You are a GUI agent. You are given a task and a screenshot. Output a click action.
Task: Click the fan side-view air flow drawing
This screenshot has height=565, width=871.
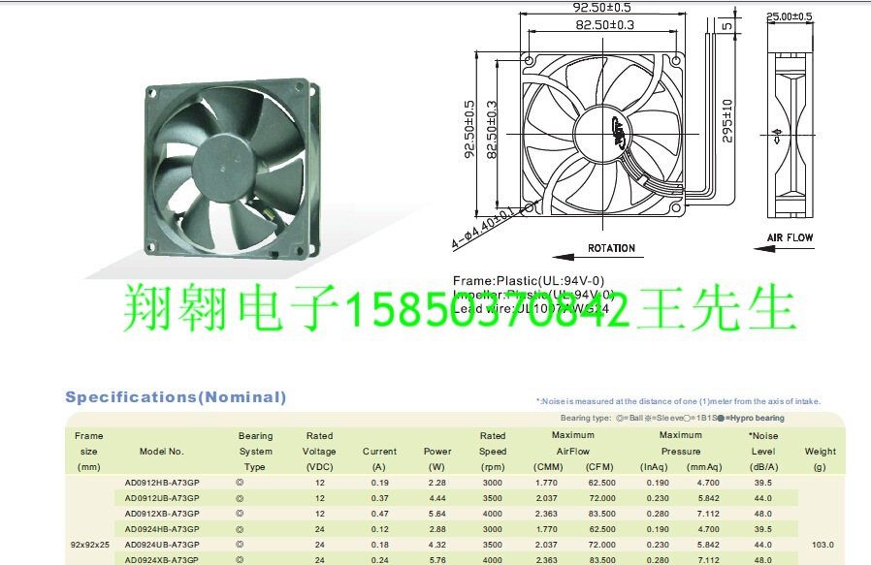point(790,135)
